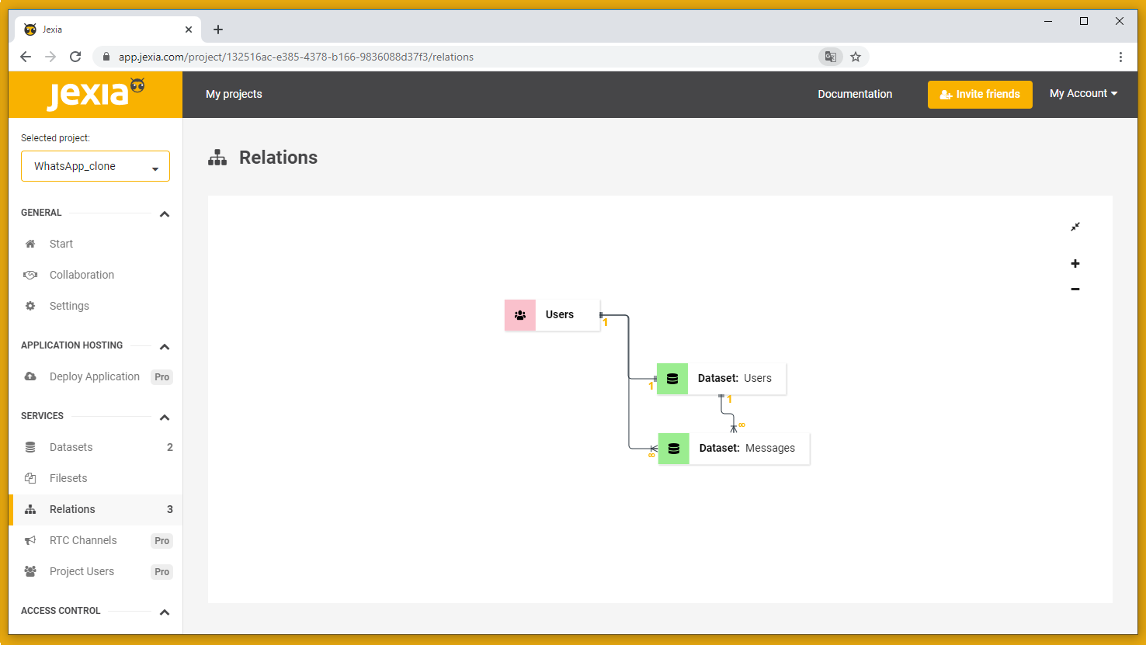Select the Relations menu item
Viewport: 1146px width, 645px height.
click(x=95, y=509)
